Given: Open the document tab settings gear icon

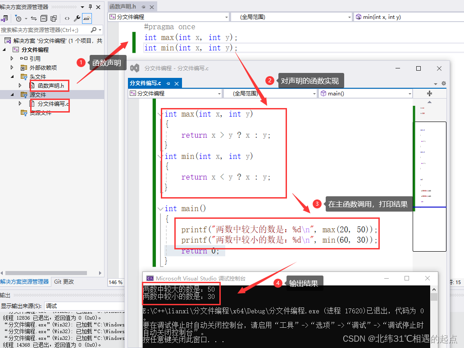Looking at the screenshot, I should click(444, 83).
